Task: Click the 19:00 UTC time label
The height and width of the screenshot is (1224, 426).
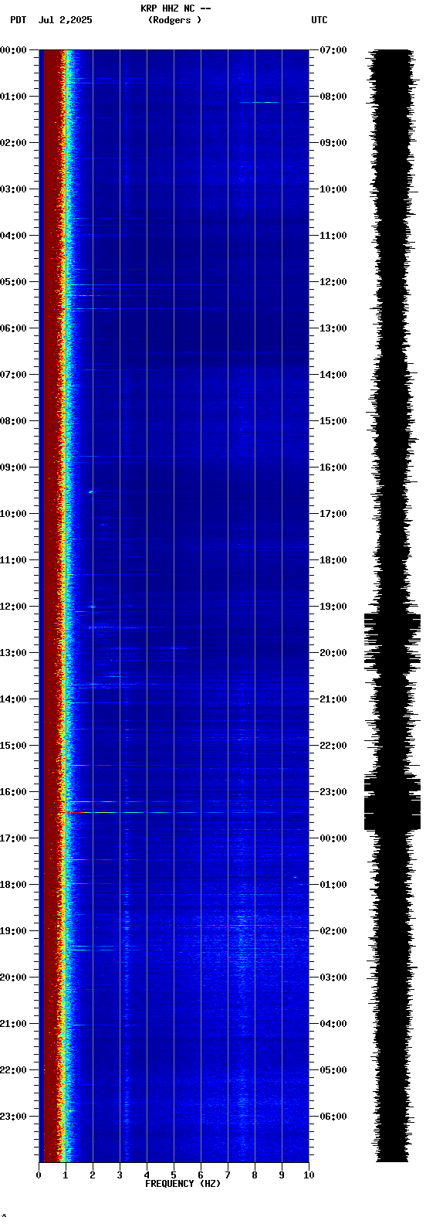Action: 333,607
